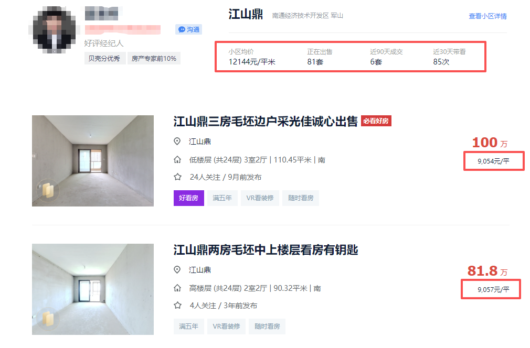Click location pin icon in three-bedroom listing
This screenshot has width=530, height=348.
point(177,142)
